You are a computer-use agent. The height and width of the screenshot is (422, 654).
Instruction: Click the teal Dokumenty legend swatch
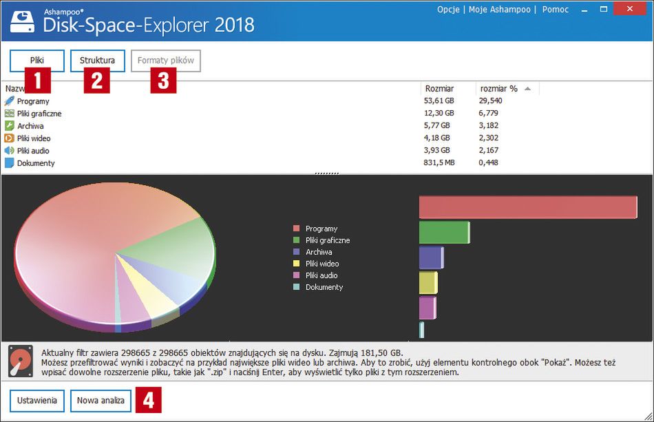click(x=297, y=286)
